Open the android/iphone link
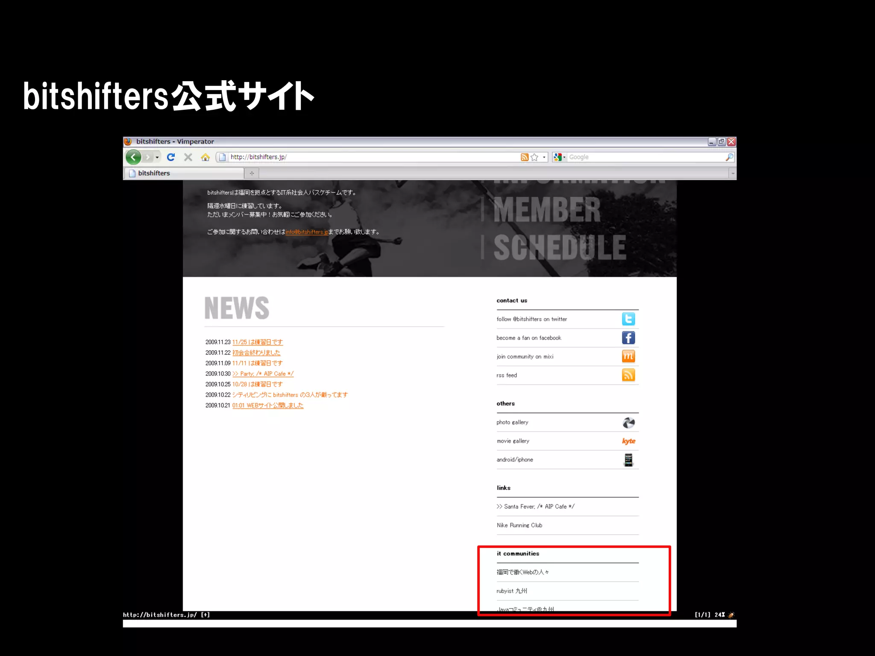The image size is (875, 656). [515, 460]
